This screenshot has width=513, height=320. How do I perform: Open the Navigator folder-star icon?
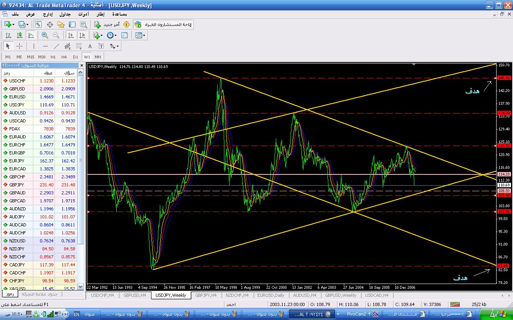pyautogui.click(x=61, y=25)
